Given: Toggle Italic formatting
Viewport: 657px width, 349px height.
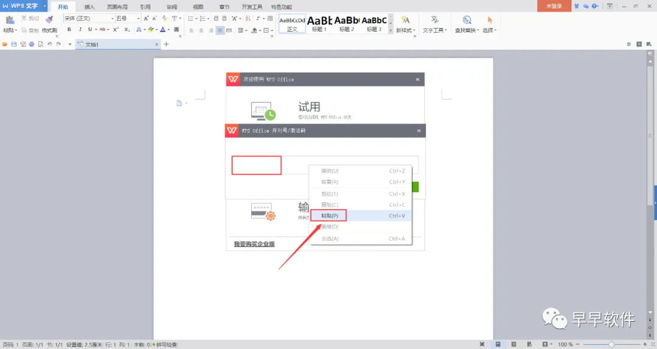Looking at the screenshot, I should 80,30.
